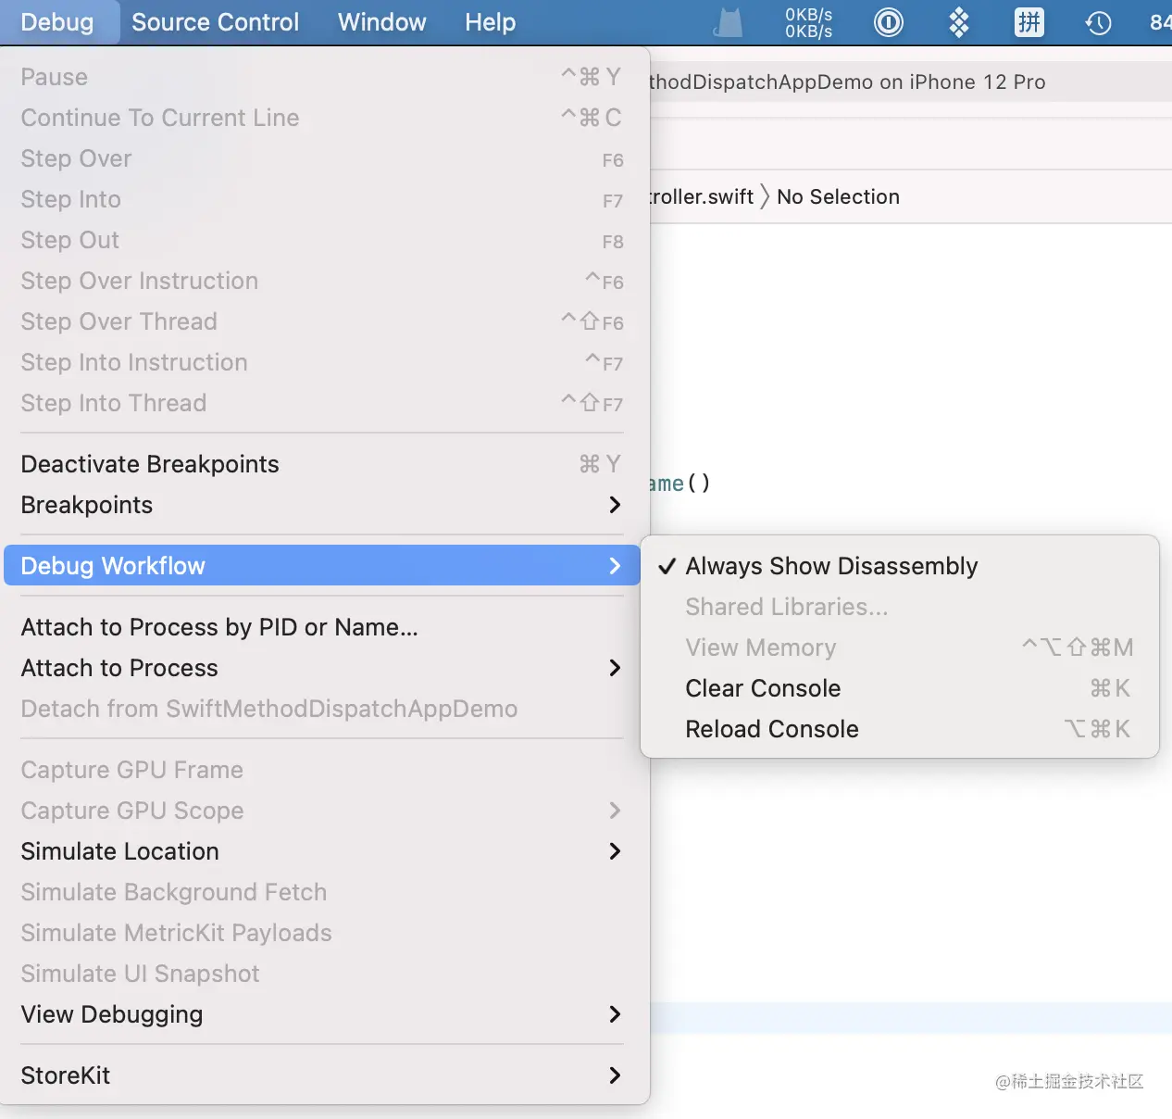This screenshot has width=1172, height=1119.
Task: Click the diamond-pattern menu bar icon
Action: coord(959,22)
